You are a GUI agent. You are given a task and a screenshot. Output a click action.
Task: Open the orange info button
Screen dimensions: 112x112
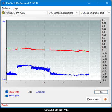tap(105, 99)
